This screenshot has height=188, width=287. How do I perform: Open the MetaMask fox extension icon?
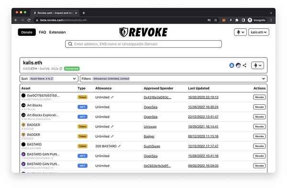click(224, 20)
